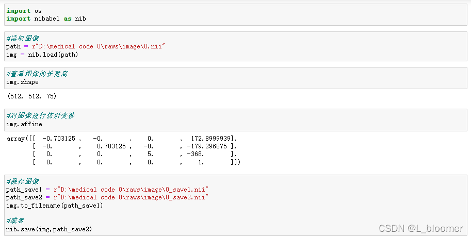Click the path_save1 assignment line
This screenshot has height=238, width=471.
coord(107,190)
